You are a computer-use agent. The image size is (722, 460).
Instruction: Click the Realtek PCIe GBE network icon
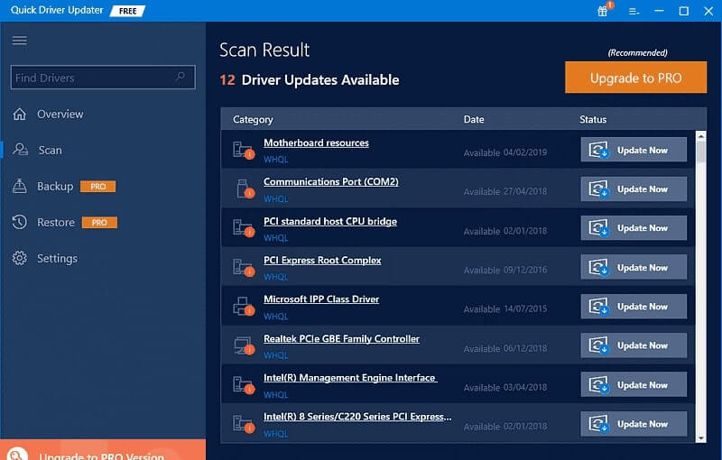coord(244,345)
